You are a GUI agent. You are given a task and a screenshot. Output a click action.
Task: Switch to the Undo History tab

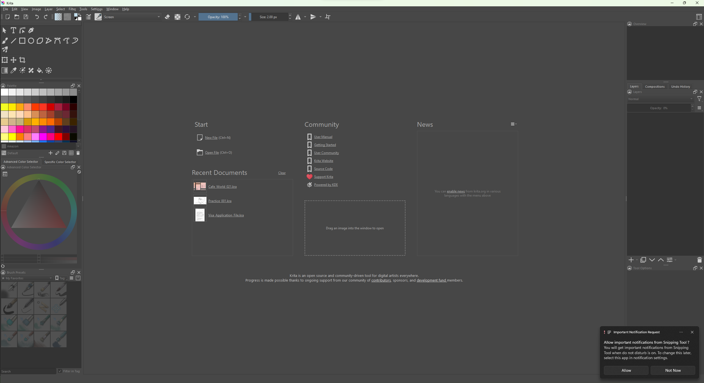coord(680,87)
